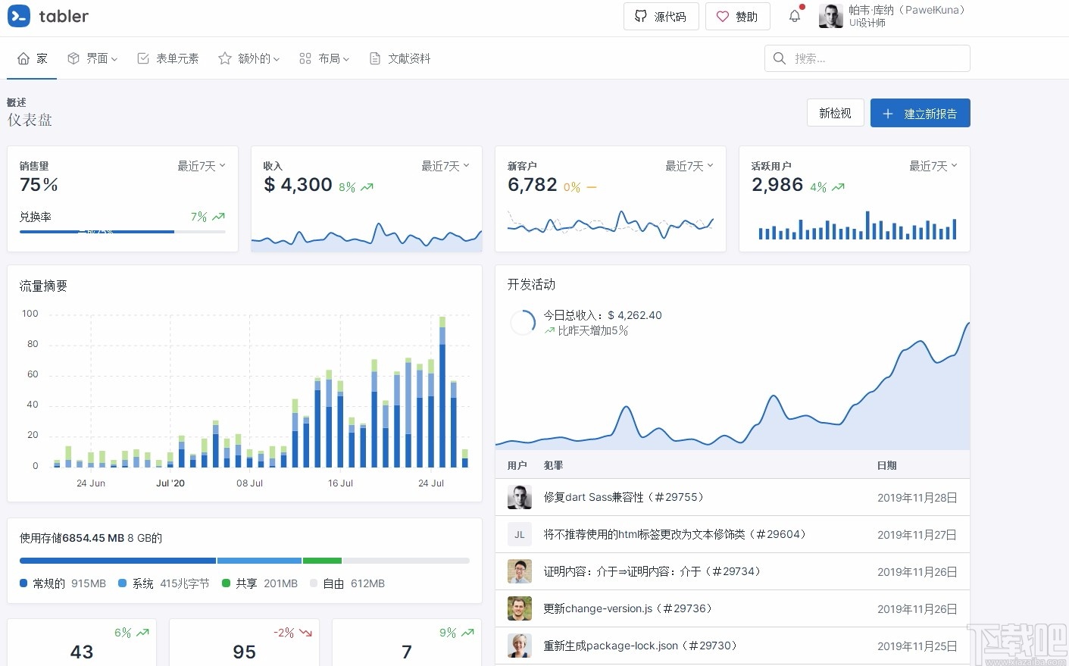This screenshot has width=1069, height=666.
Task: Open the 最近7天 dropdown for 销售量
Action: (201, 165)
